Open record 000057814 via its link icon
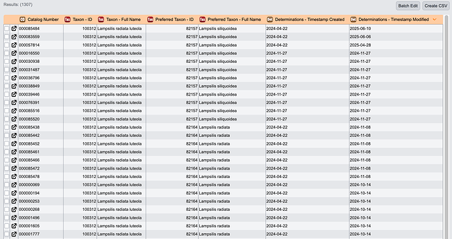Screen dimensions: 452x239 [14, 45]
